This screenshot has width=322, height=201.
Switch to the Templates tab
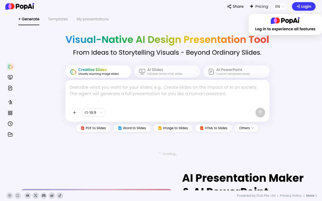pos(58,19)
